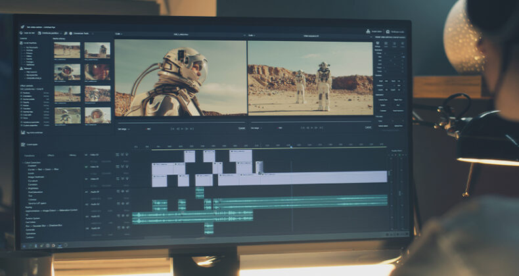519x276 pixels.
Task: Expand the Color Correction effects group
Action: [24, 163]
